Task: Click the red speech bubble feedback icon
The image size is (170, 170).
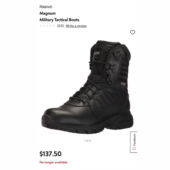Action: [134, 149]
